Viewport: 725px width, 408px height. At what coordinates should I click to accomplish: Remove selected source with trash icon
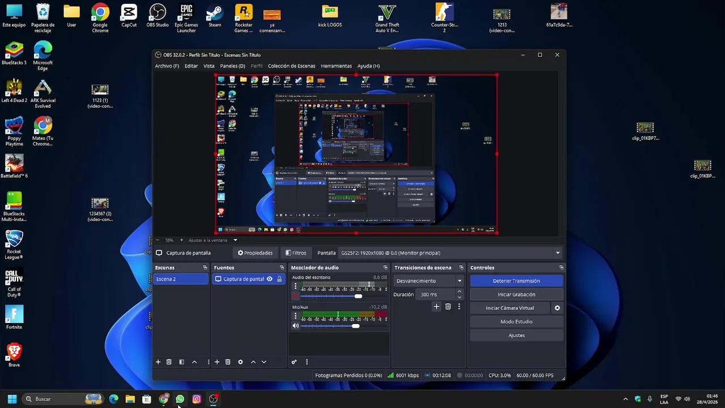[228, 362]
